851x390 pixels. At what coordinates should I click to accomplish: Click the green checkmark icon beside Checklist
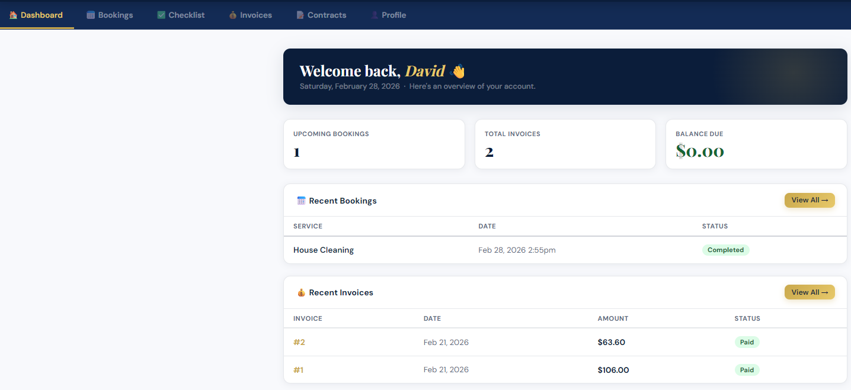(x=160, y=14)
